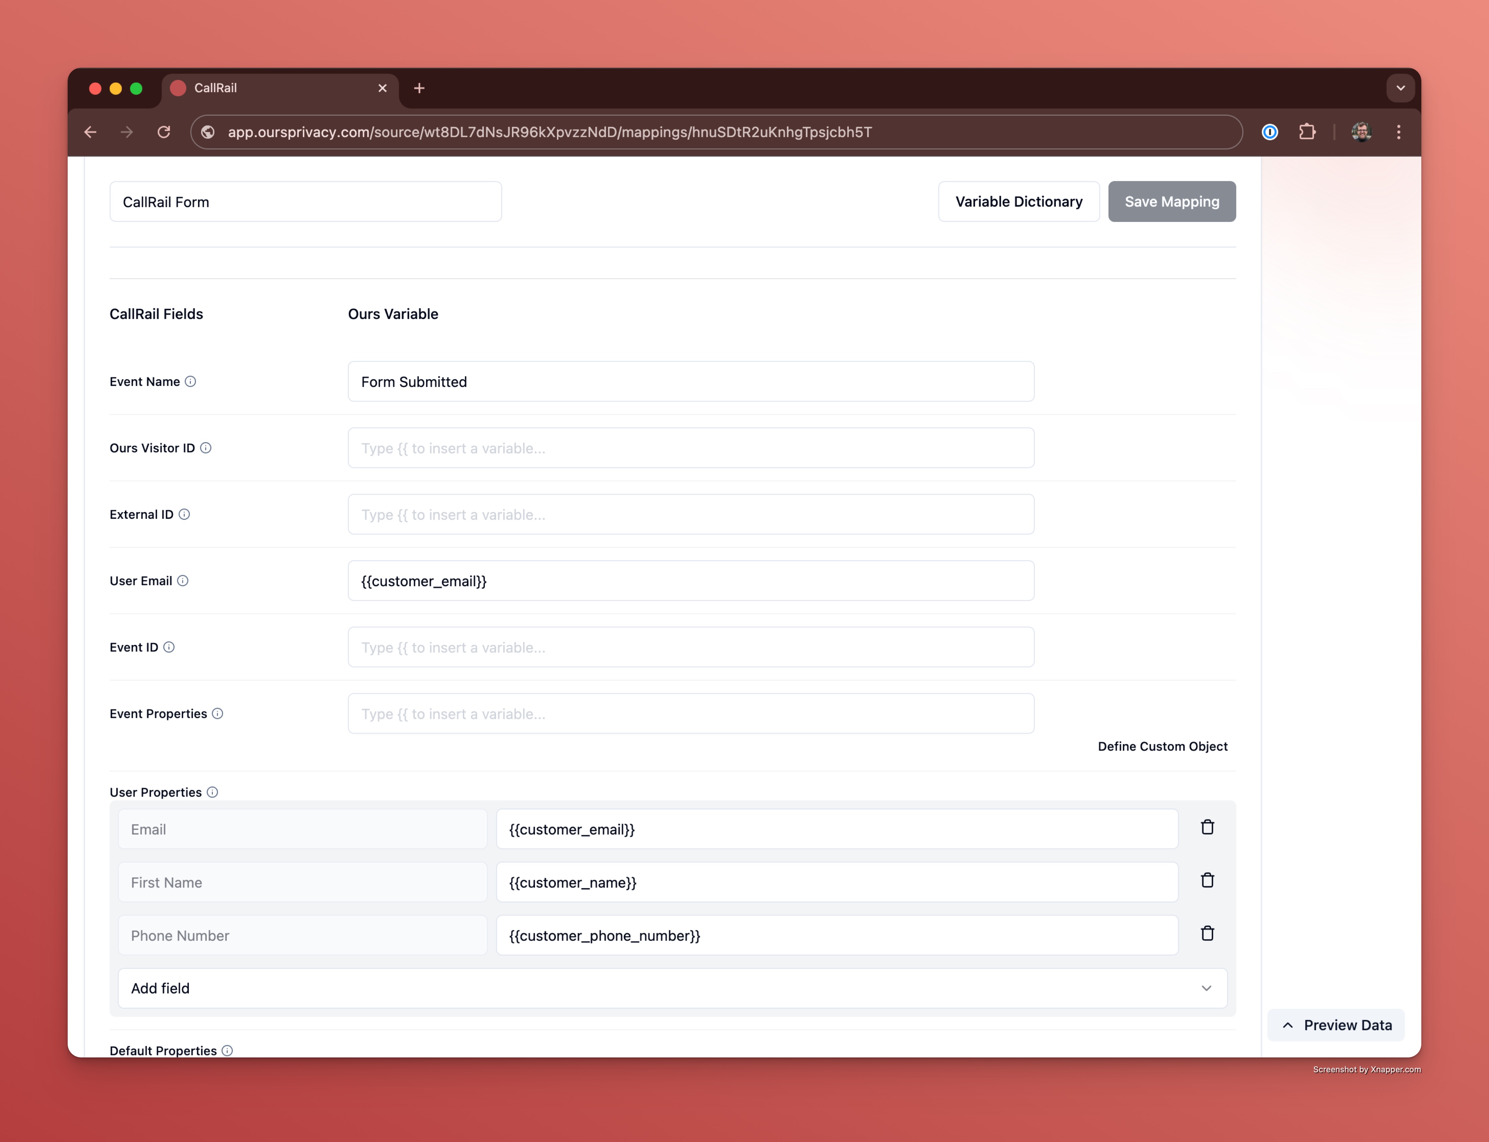This screenshot has height=1142, width=1489.
Task: Open the Add field dropdown
Action: tap(672, 988)
